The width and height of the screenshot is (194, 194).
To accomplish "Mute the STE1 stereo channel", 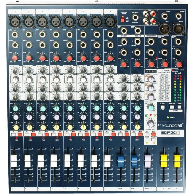I will 127,135.
